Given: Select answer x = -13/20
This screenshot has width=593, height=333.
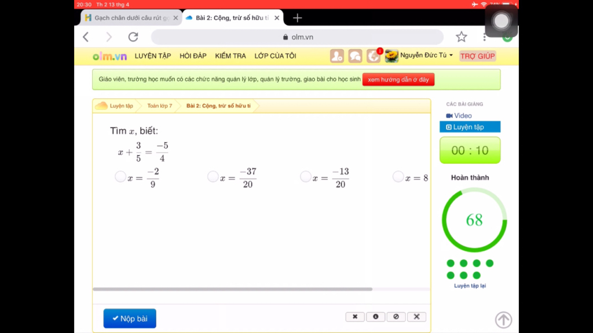Looking at the screenshot, I should (306, 176).
